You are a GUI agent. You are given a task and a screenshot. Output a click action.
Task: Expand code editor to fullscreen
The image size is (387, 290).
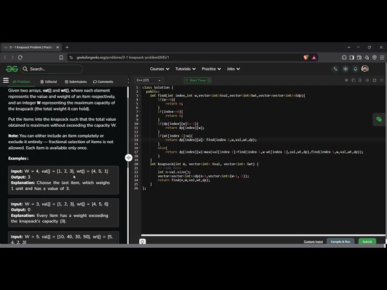coord(382,80)
